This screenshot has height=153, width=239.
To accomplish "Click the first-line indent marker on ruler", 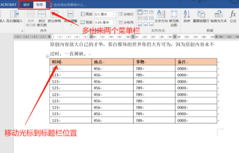I will pyautogui.click(x=52, y=35).
